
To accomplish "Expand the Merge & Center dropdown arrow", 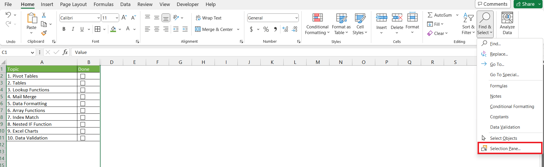I will (x=238, y=29).
